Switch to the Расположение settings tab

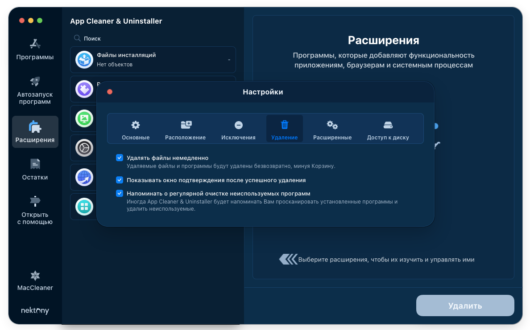pos(185,130)
